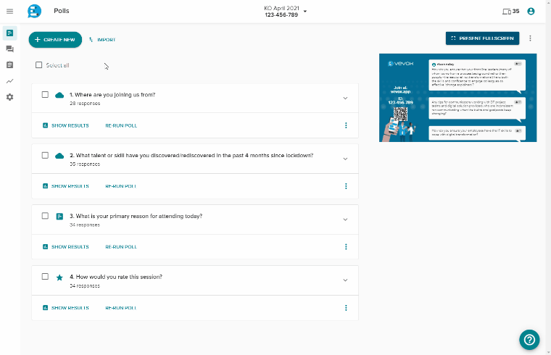
Task: Open the help question-mark bubble
Action: pyautogui.click(x=529, y=340)
